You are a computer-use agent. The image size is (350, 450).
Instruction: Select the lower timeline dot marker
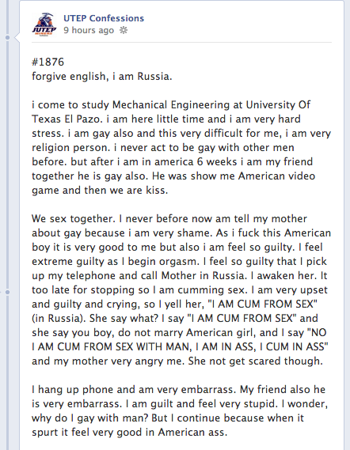tap(8, 292)
